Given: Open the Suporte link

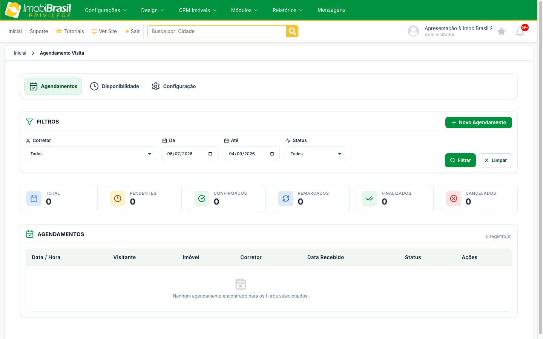Looking at the screenshot, I should (39, 32).
